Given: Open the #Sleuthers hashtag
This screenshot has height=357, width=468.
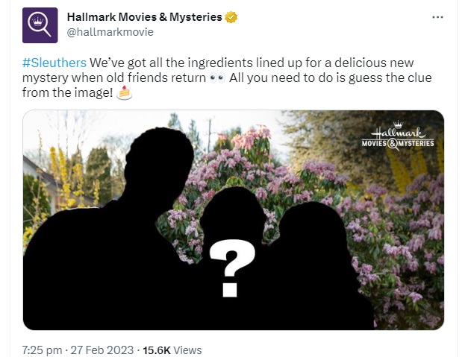Looking at the screenshot, I should click(x=54, y=62).
